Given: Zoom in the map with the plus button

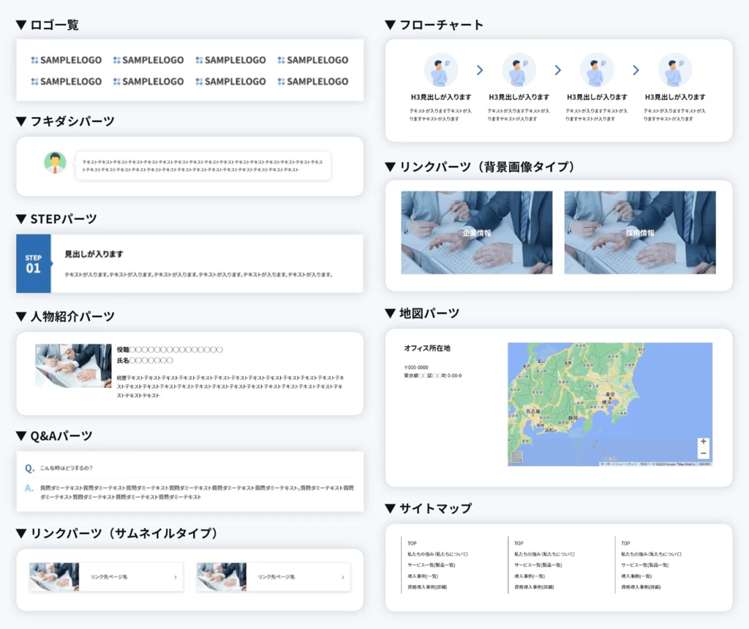Looking at the screenshot, I should [703, 442].
